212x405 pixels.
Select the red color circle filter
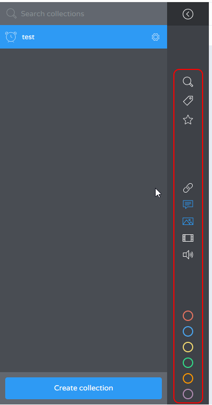(188, 316)
